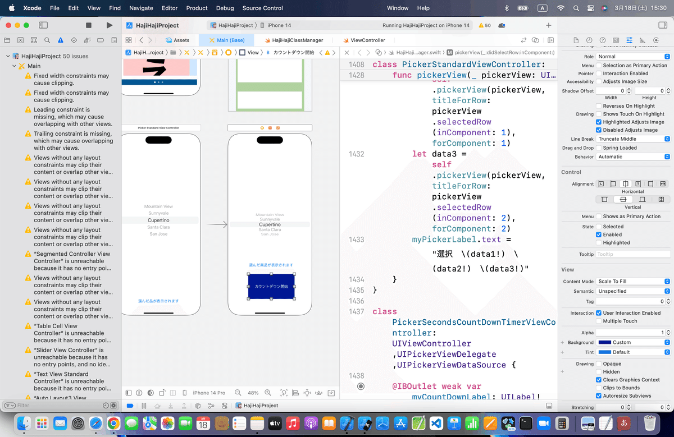Select horizontal alignment Center
The width and height of the screenshot is (674, 437).
[x=626, y=184]
